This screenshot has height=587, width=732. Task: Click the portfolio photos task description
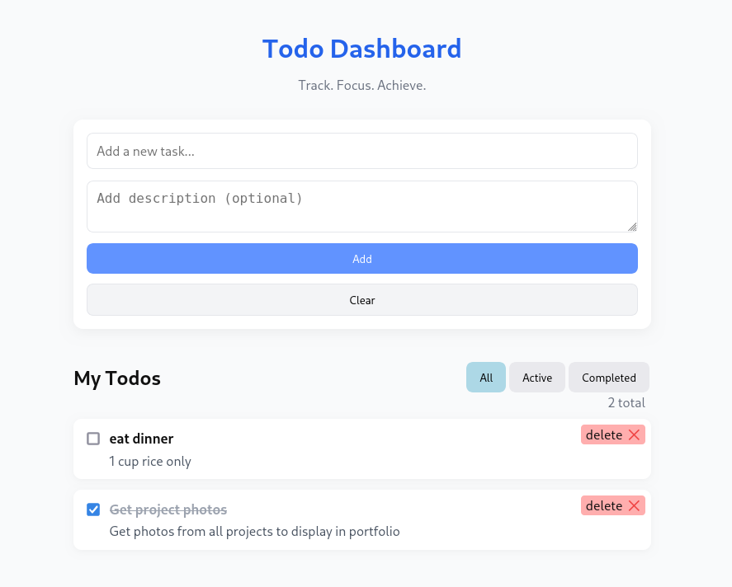[255, 532]
